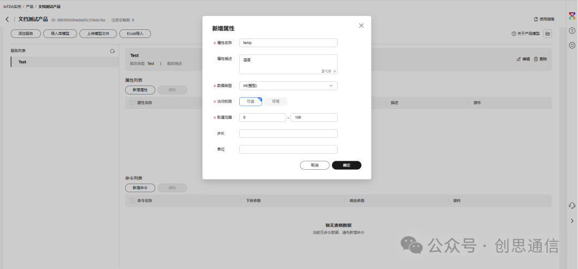The height and width of the screenshot is (269, 578).
Task: Click the colorful logo icon in the top-right corner
Action: (572, 16)
